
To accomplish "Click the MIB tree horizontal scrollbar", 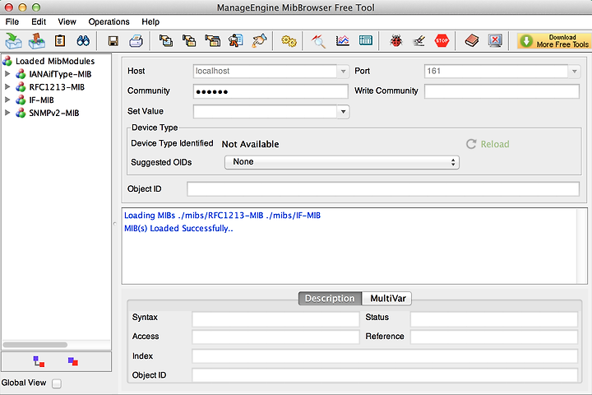I will point(35,345).
